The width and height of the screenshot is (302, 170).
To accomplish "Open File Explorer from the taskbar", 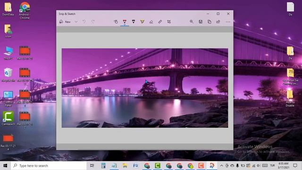I will (125, 166).
